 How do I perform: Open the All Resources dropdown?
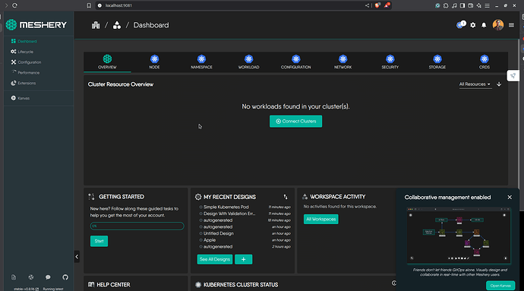click(x=475, y=84)
